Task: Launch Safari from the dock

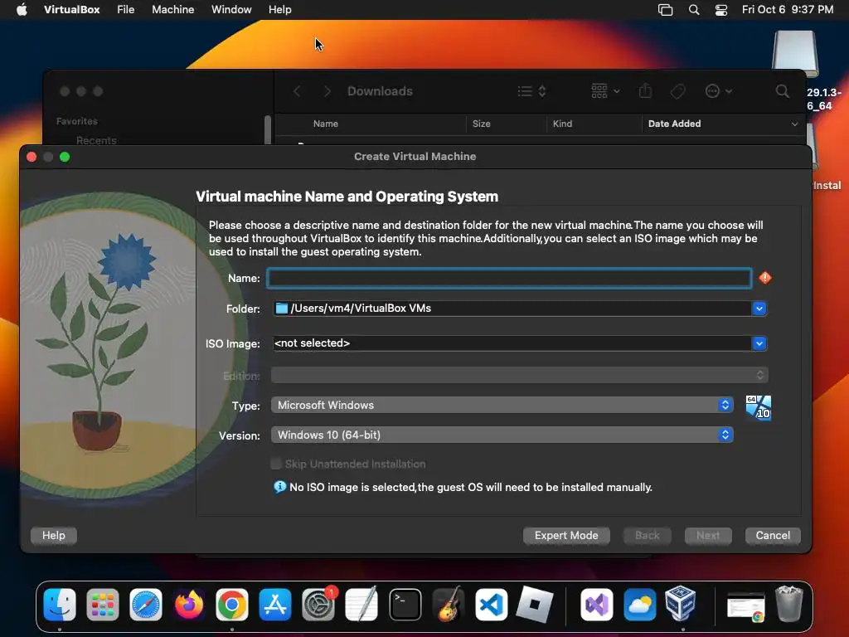Action: [146, 605]
